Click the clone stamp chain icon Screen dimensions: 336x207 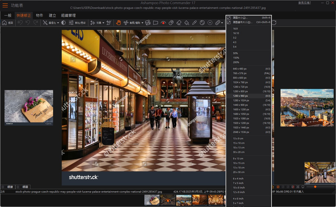point(171,23)
